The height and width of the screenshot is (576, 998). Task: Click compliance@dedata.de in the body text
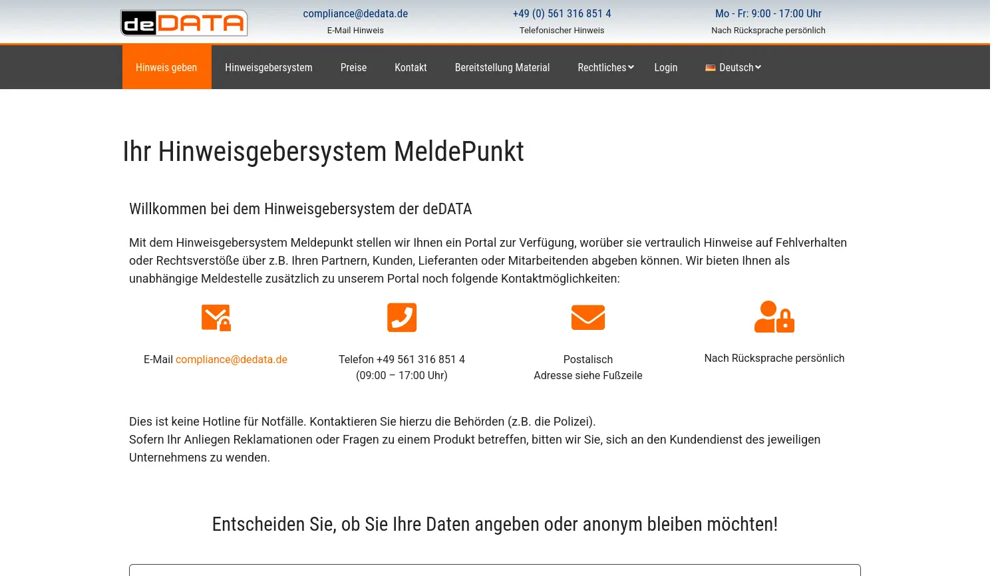[231, 359]
